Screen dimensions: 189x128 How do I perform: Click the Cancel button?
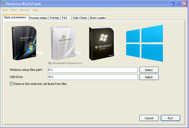(149, 118)
